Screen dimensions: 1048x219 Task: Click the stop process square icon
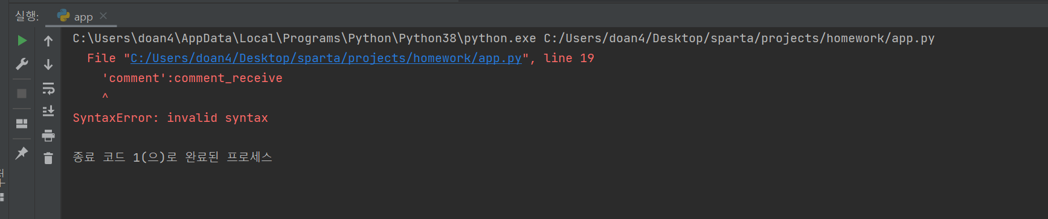[x=22, y=94]
